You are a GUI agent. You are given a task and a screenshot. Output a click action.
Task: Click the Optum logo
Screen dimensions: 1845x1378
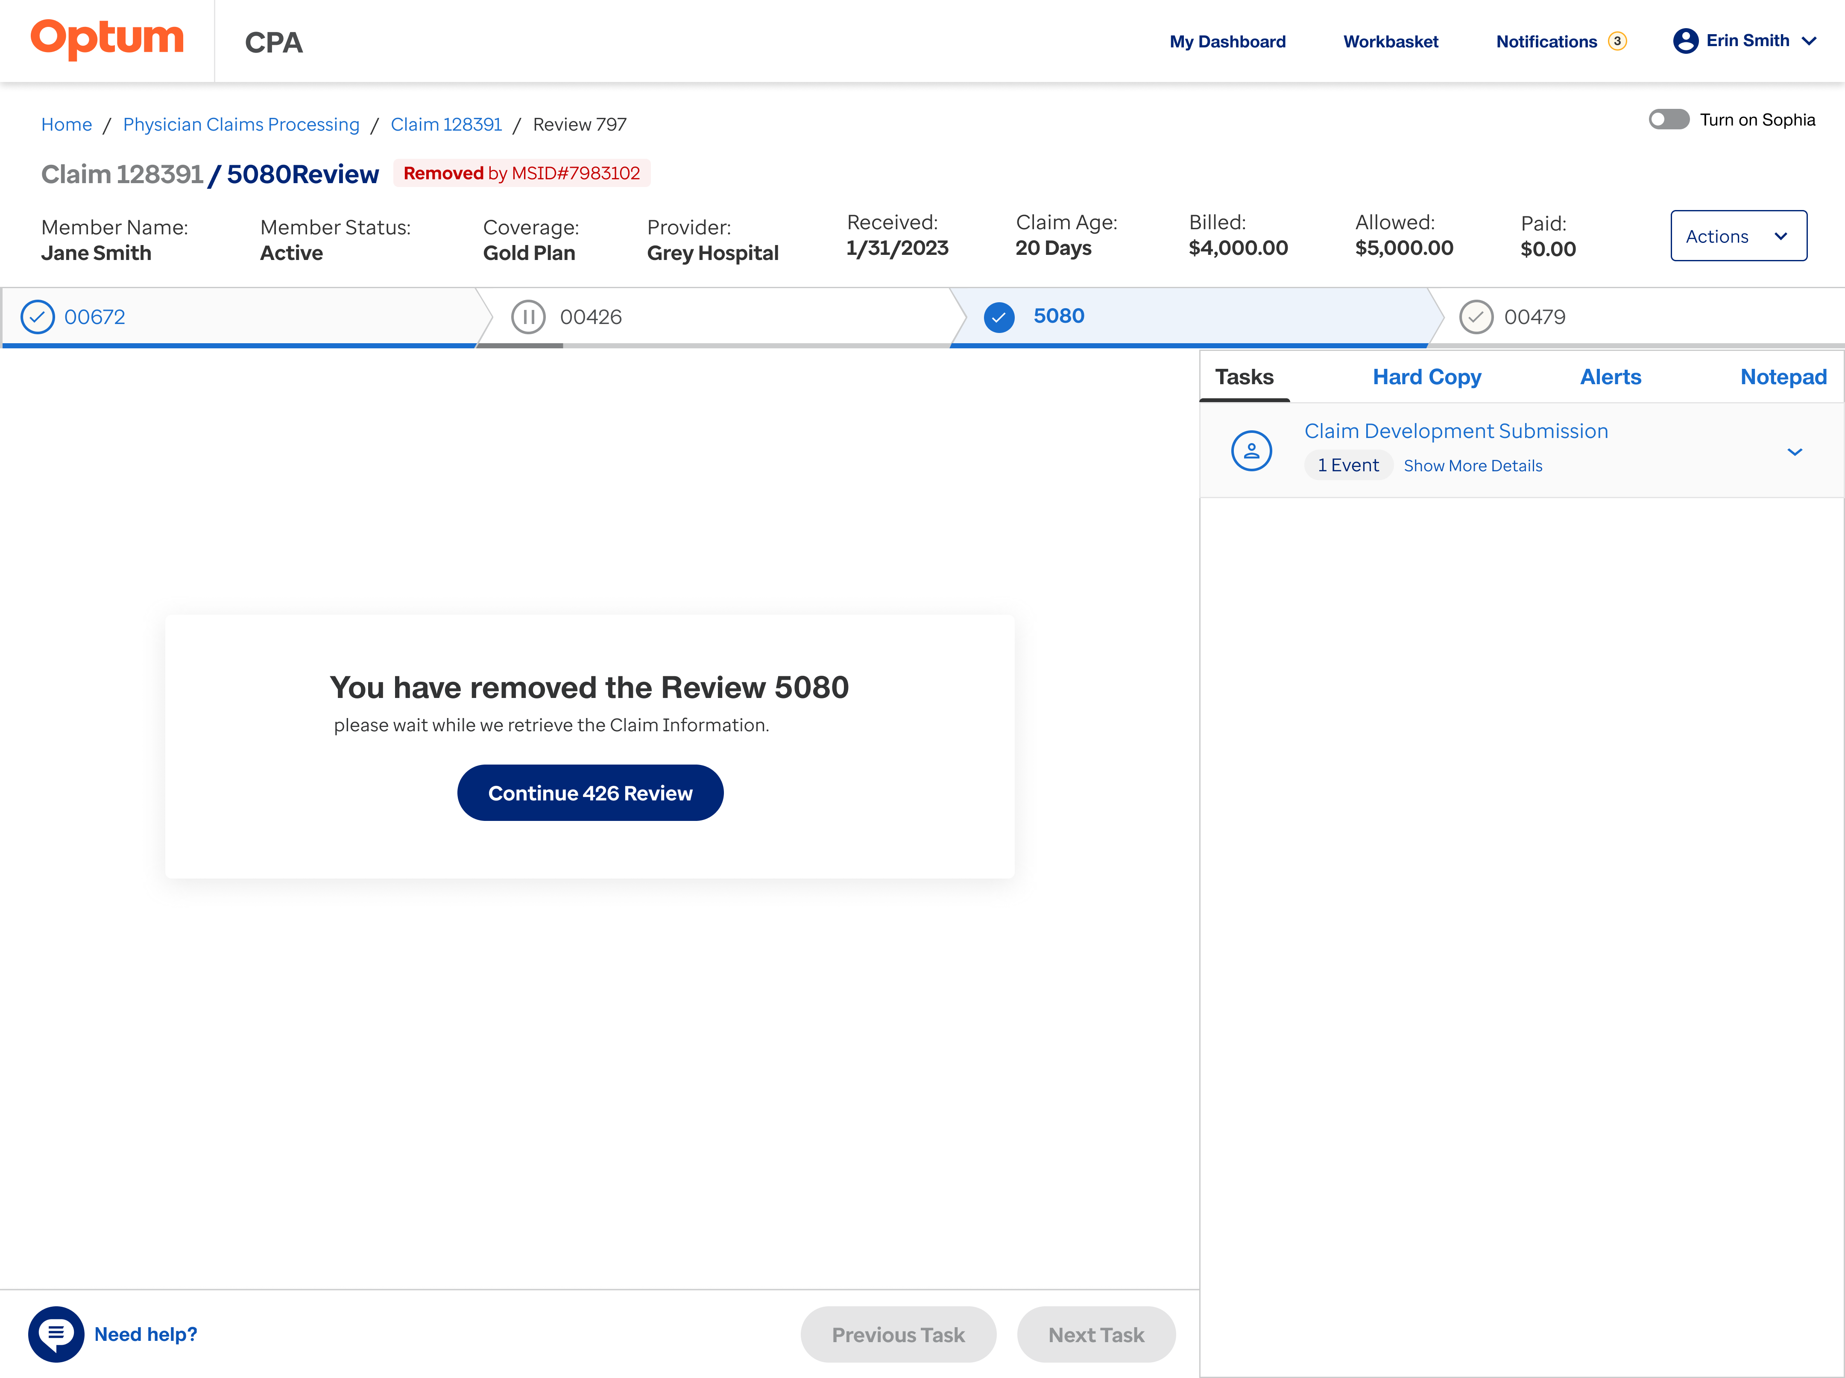[107, 39]
